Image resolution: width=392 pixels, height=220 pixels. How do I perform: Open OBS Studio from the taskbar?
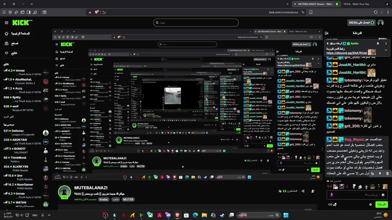click(105, 215)
